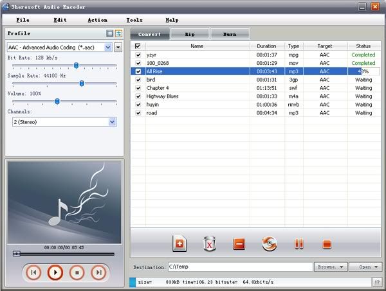Click the red minus Remove icon
386x291 pixels.
tap(239, 243)
